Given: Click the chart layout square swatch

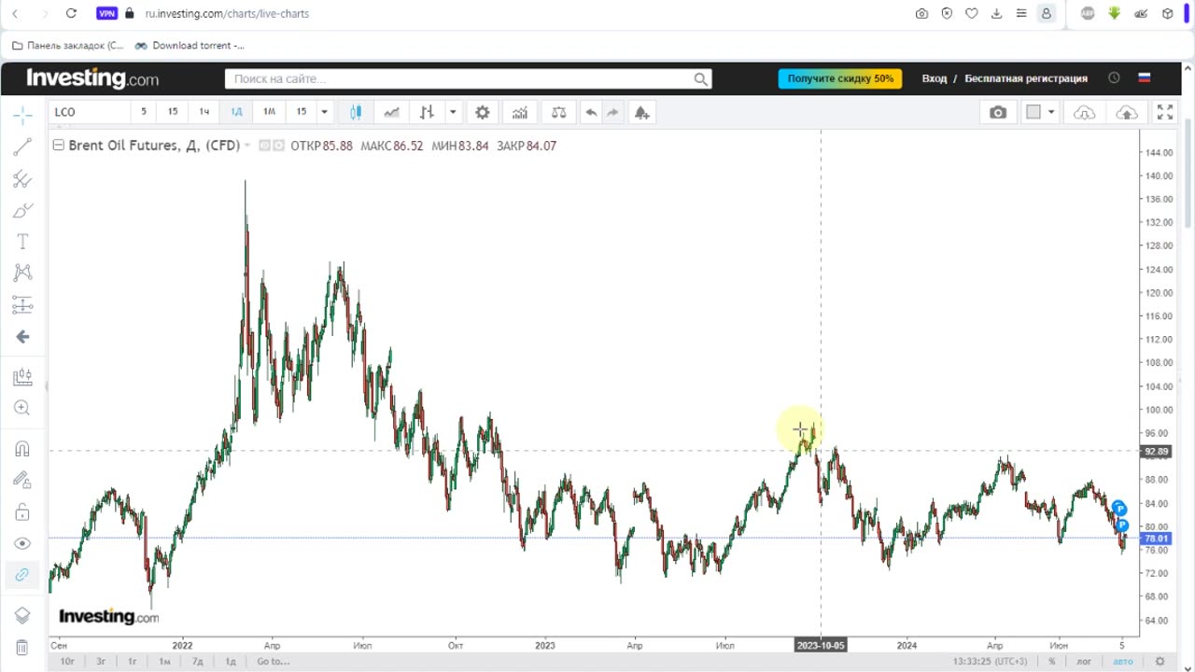Looking at the screenshot, I should coord(1033,112).
